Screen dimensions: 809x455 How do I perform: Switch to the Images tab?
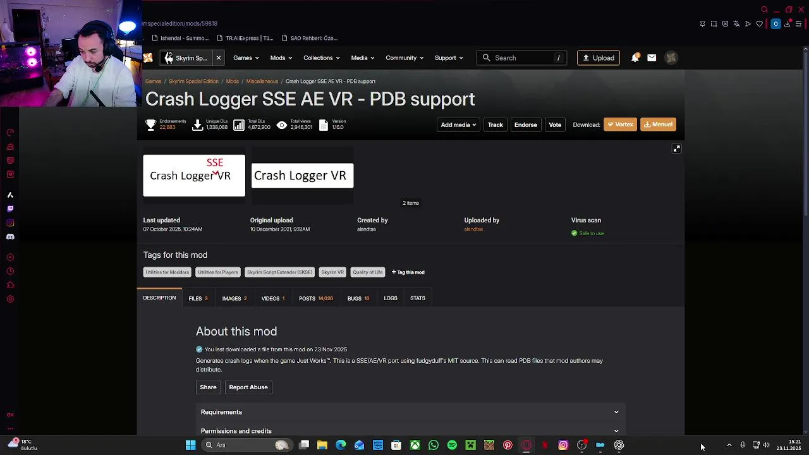tap(234, 298)
